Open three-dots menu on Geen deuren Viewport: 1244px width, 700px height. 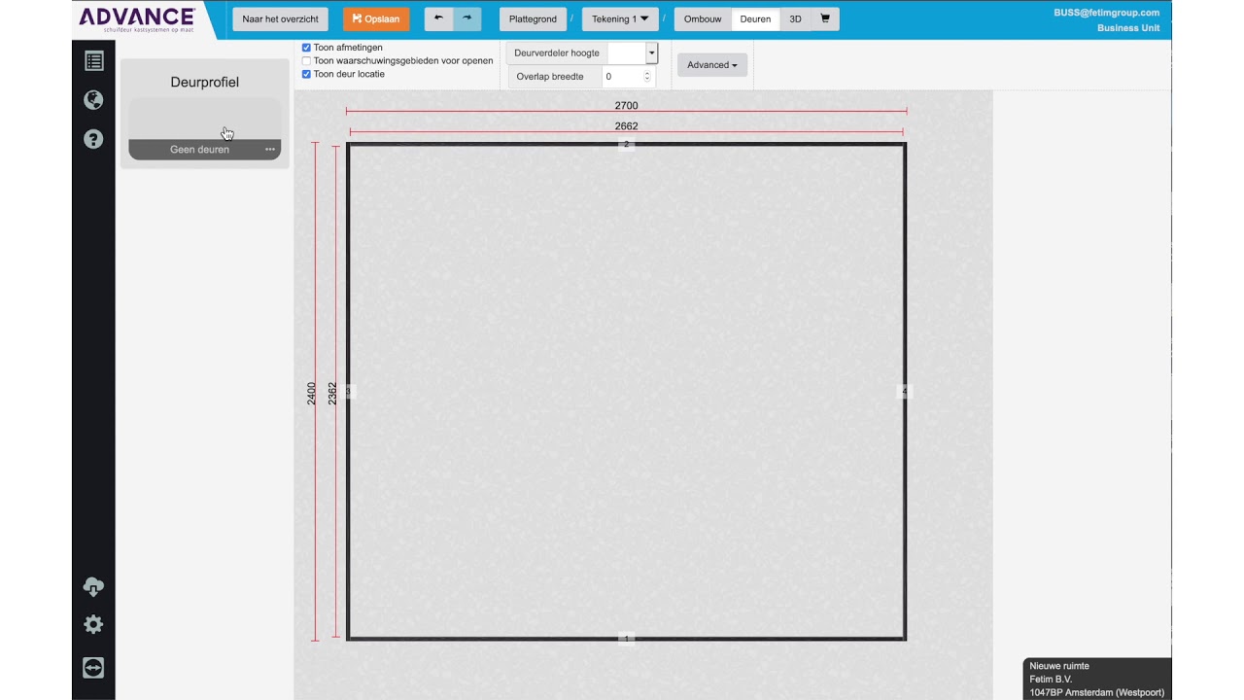click(270, 150)
